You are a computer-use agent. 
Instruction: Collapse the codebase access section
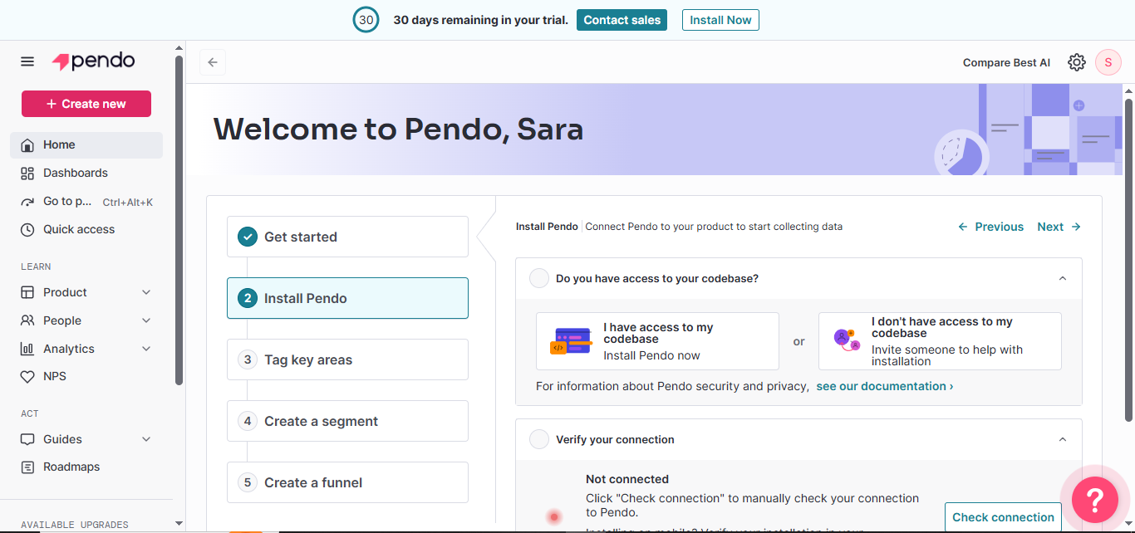(1063, 278)
